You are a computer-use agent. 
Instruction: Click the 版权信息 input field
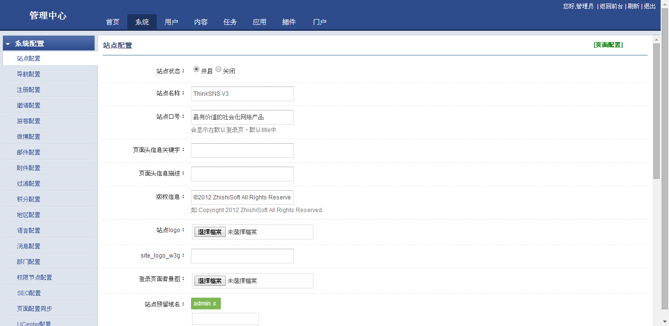[242, 197]
